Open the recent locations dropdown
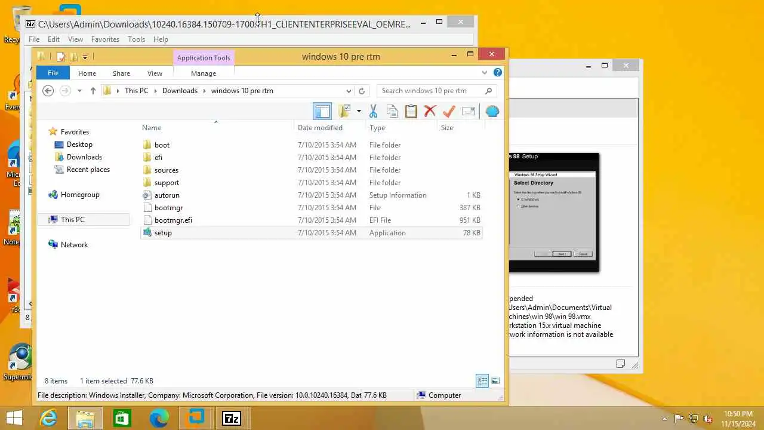Screen dimensions: 764x430 coord(79,91)
